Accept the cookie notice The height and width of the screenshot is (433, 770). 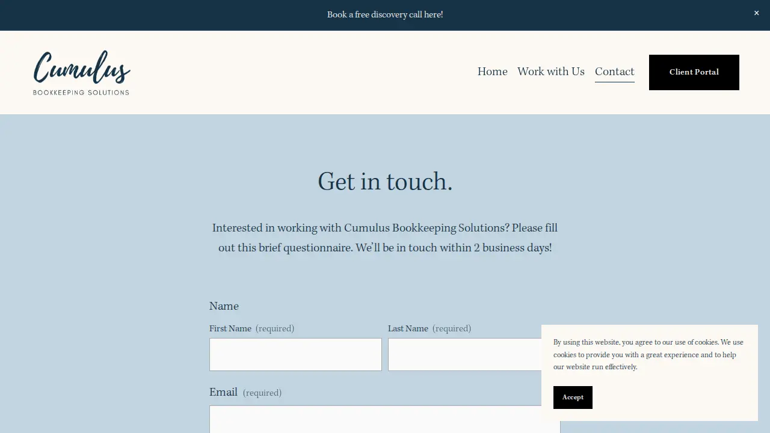pos(573,398)
